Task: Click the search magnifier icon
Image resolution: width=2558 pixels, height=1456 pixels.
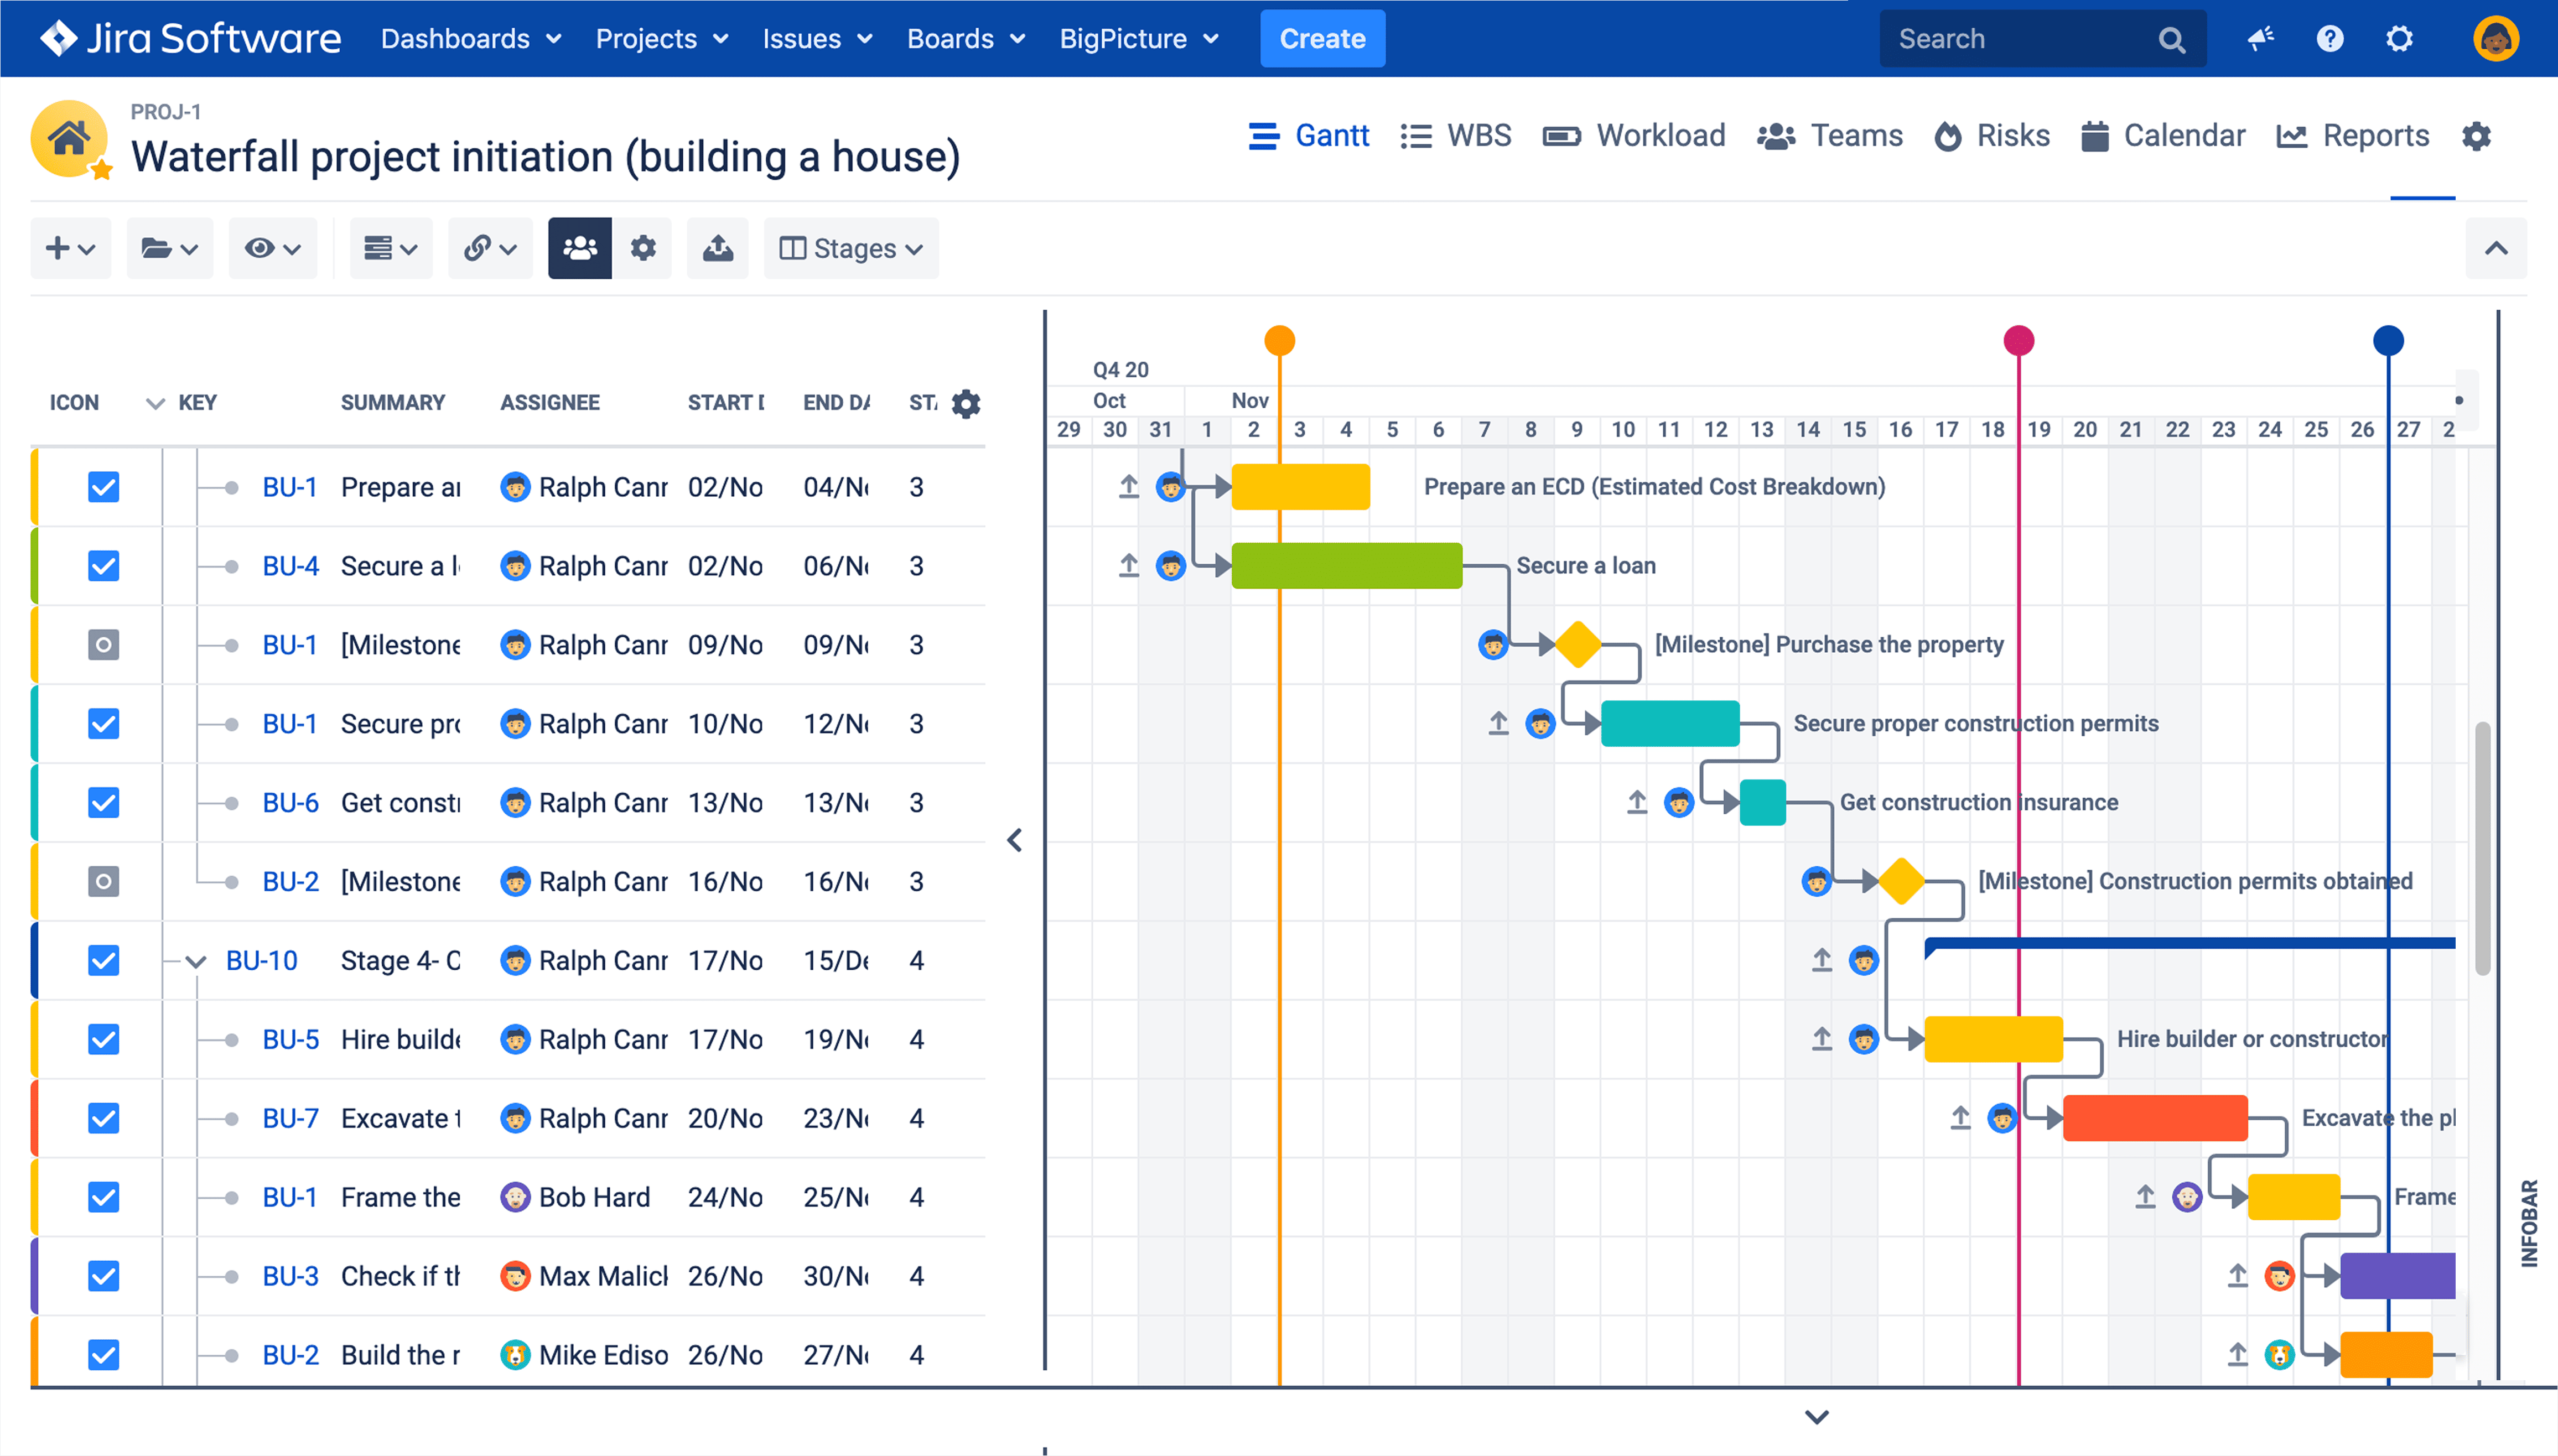Action: pos(2171,39)
